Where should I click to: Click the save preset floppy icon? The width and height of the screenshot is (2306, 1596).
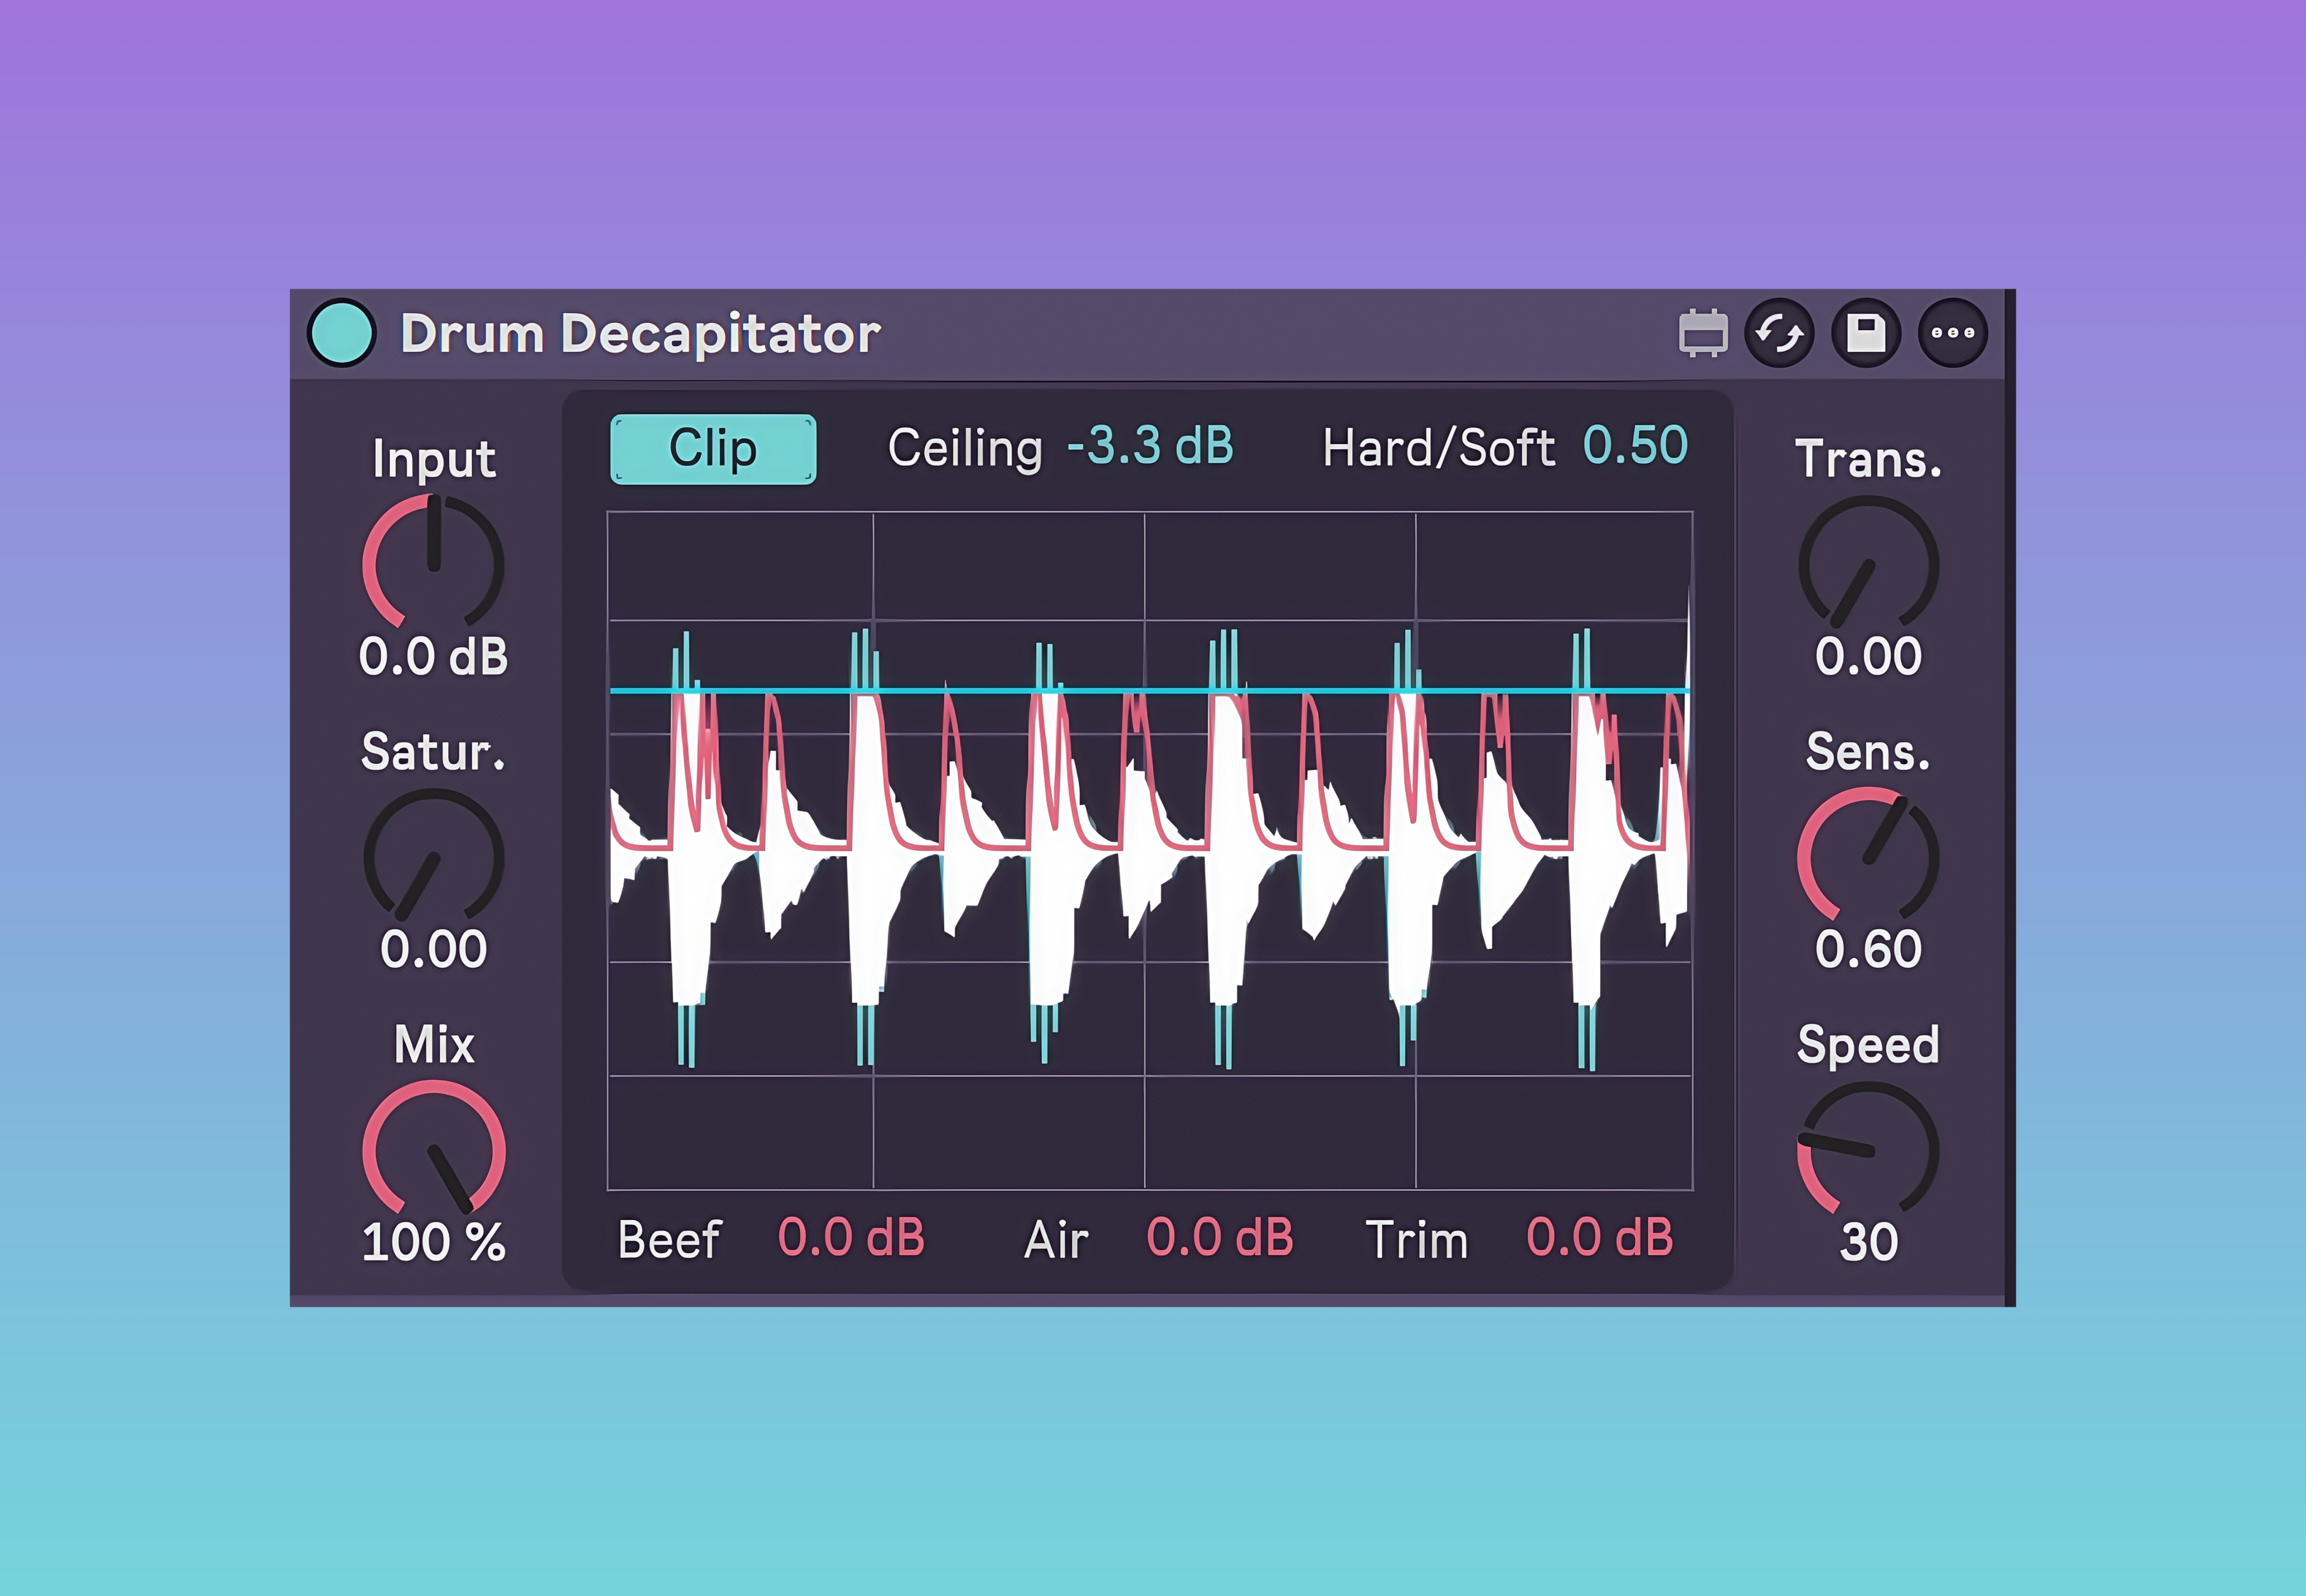tap(1866, 333)
